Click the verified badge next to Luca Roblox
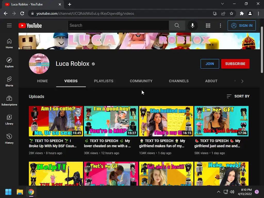264x198 pixels. [93, 64]
